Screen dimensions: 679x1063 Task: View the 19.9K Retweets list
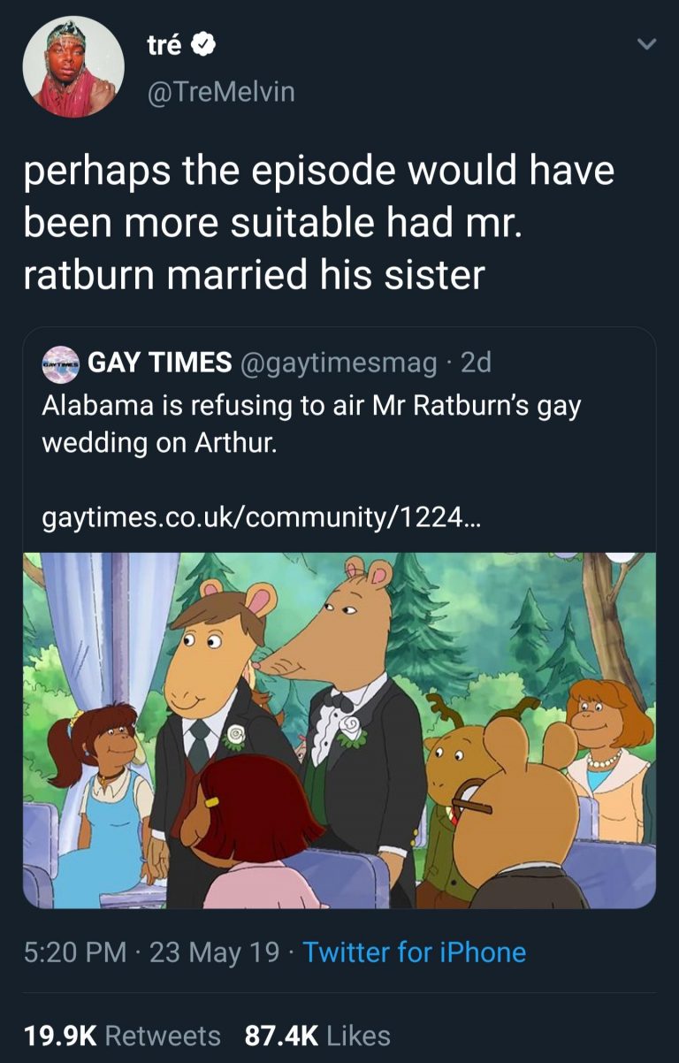(122, 1035)
